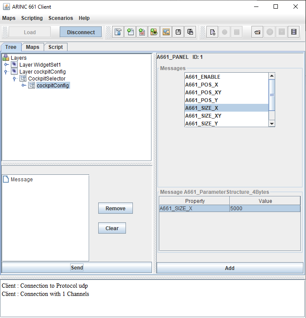306x318 pixels.
Task: Click the double floppy disk save-all icon
Action: coord(190,32)
